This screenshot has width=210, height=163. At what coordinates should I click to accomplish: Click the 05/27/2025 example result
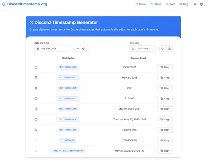[x=129, y=67]
